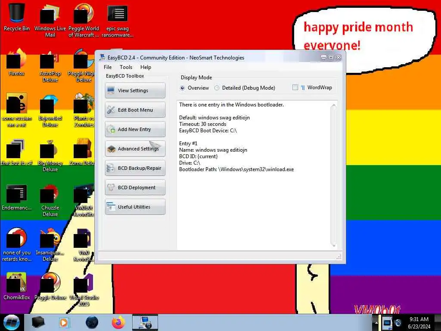The height and width of the screenshot is (331, 441).
Task: Open BCD Deployment section
Action: [135, 187]
